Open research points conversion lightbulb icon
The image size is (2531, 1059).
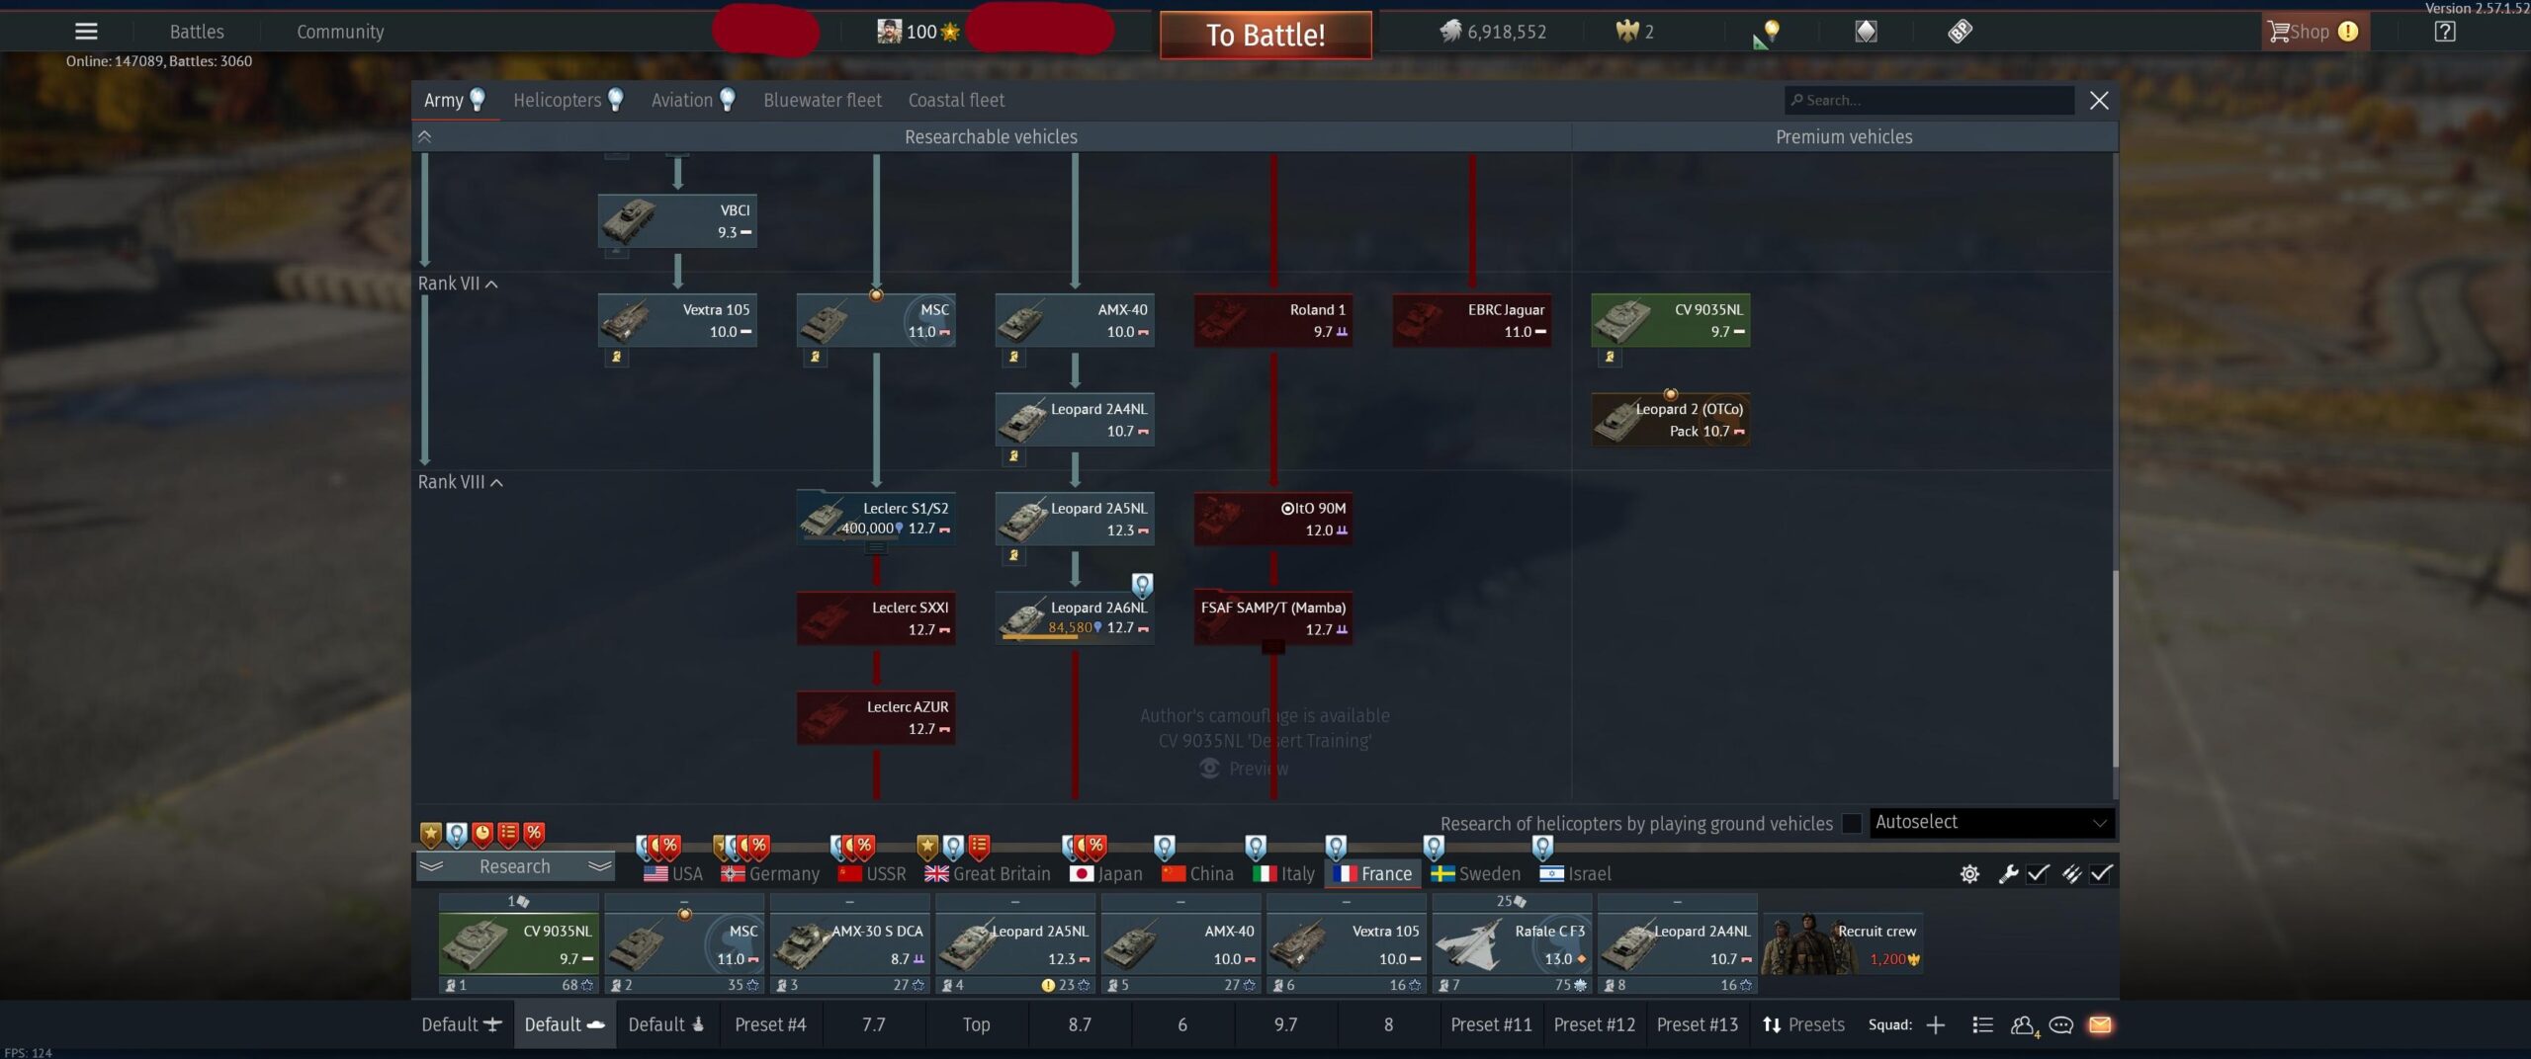pyautogui.click(x=1768, y=34)
